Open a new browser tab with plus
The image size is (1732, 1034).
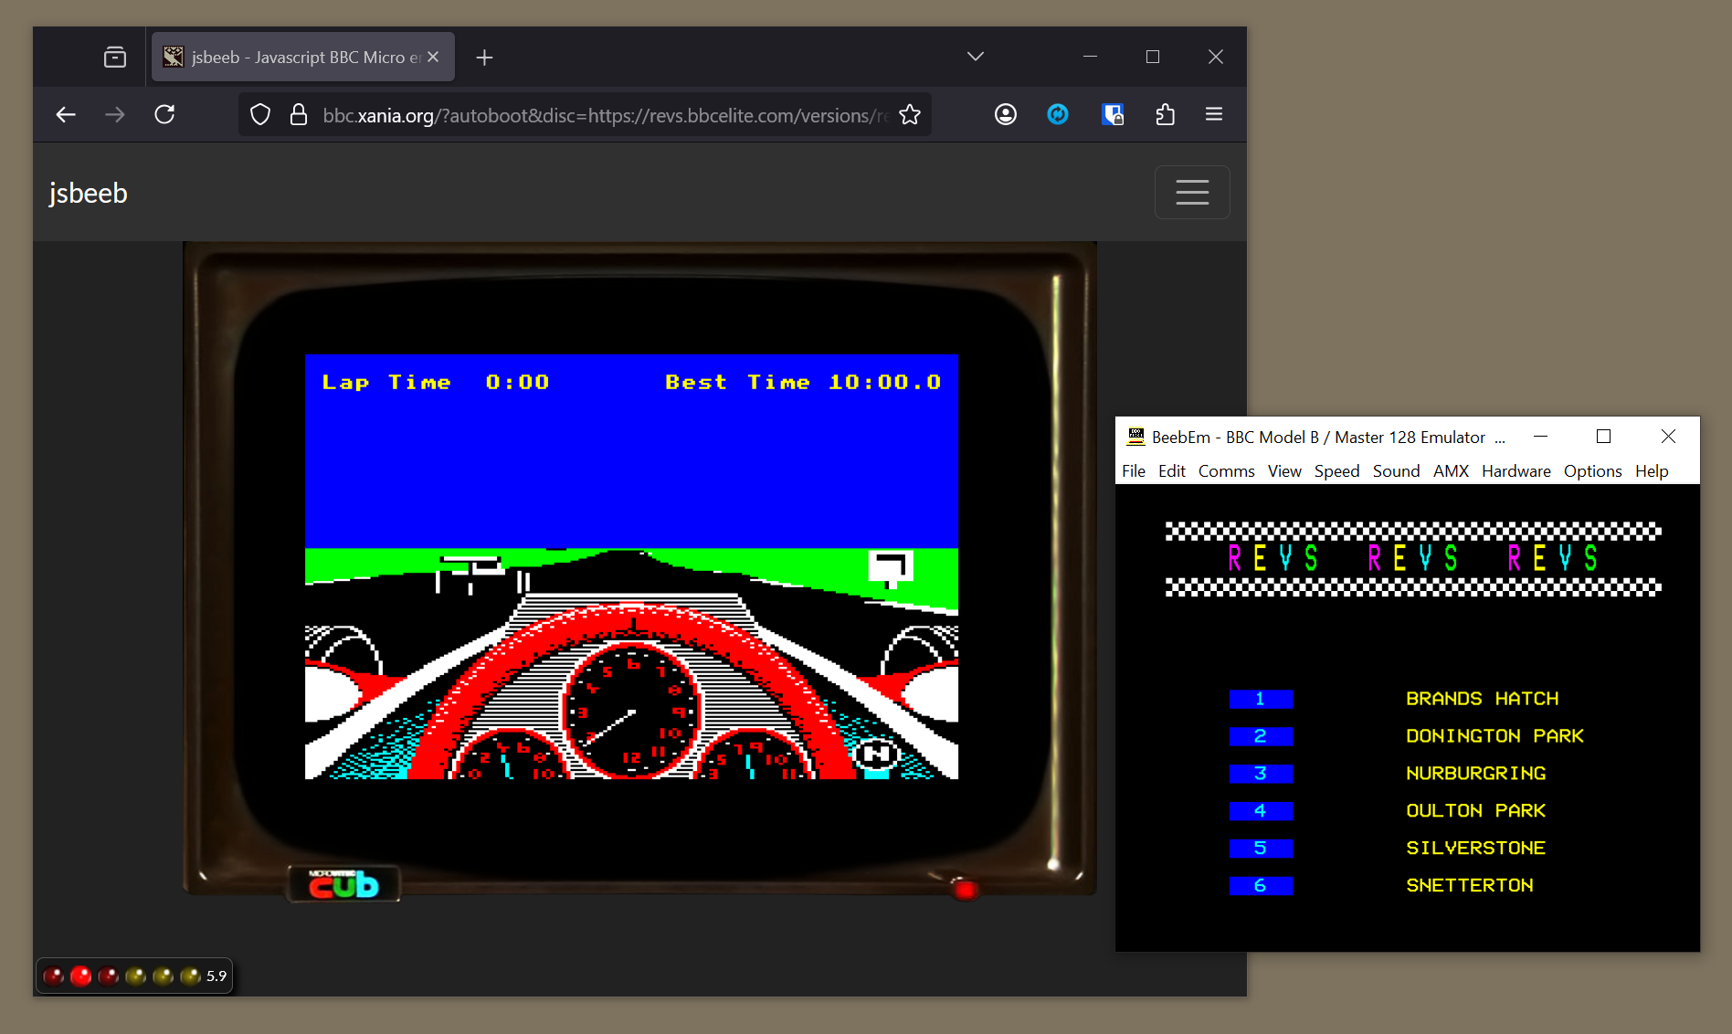coord(485,58)
